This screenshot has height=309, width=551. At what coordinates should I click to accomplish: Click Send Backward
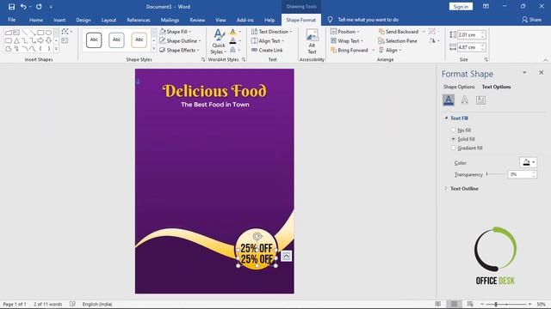[398, 32]
